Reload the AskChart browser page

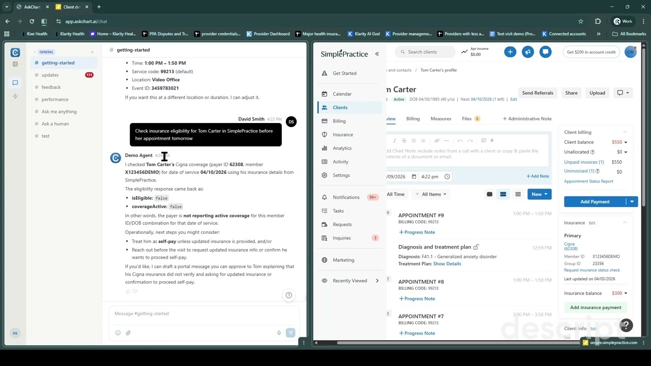[x=32, y=21]
